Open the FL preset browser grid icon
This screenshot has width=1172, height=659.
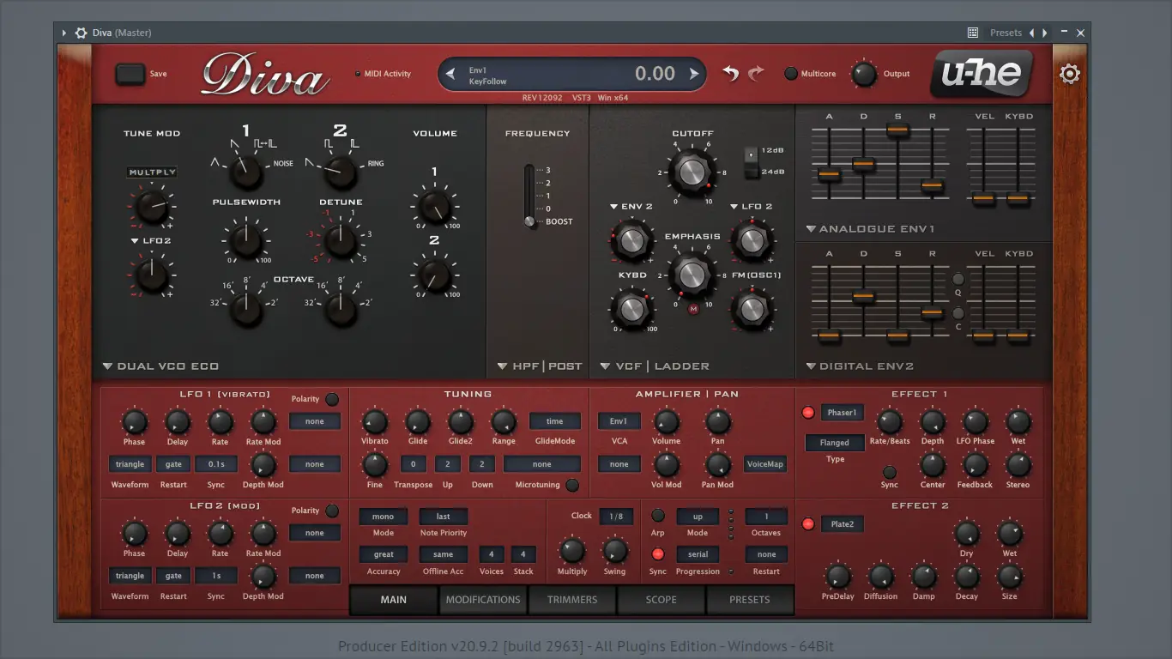click(x=972, y=33)
